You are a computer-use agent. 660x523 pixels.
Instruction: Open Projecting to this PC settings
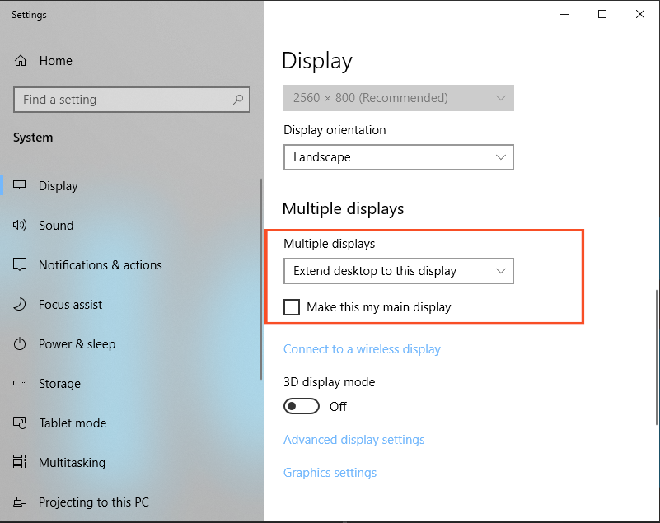[93, 502]
